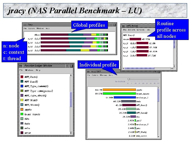Open Windows menu in Function Ledger Window
Image resolution: width=190 pixels, height=143 pixels.
coord(29,70)
